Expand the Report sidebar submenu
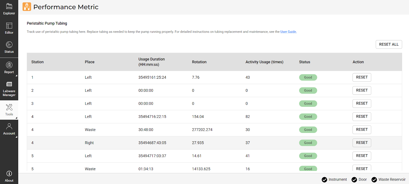This screenshot has height=184, width=409. point(16,76)
